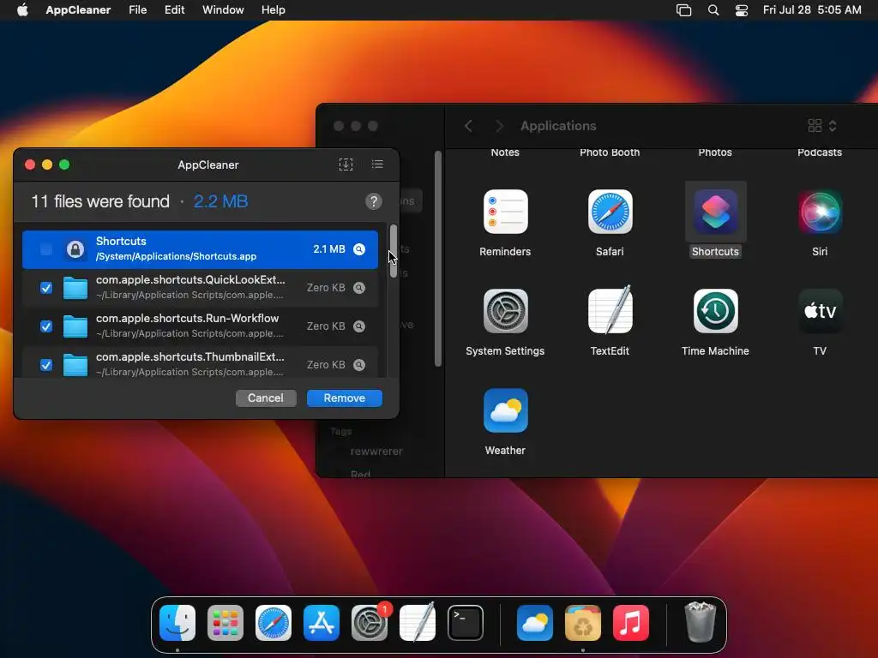
Task: Open Finder's view options dropdown
Action: (822, 126)
